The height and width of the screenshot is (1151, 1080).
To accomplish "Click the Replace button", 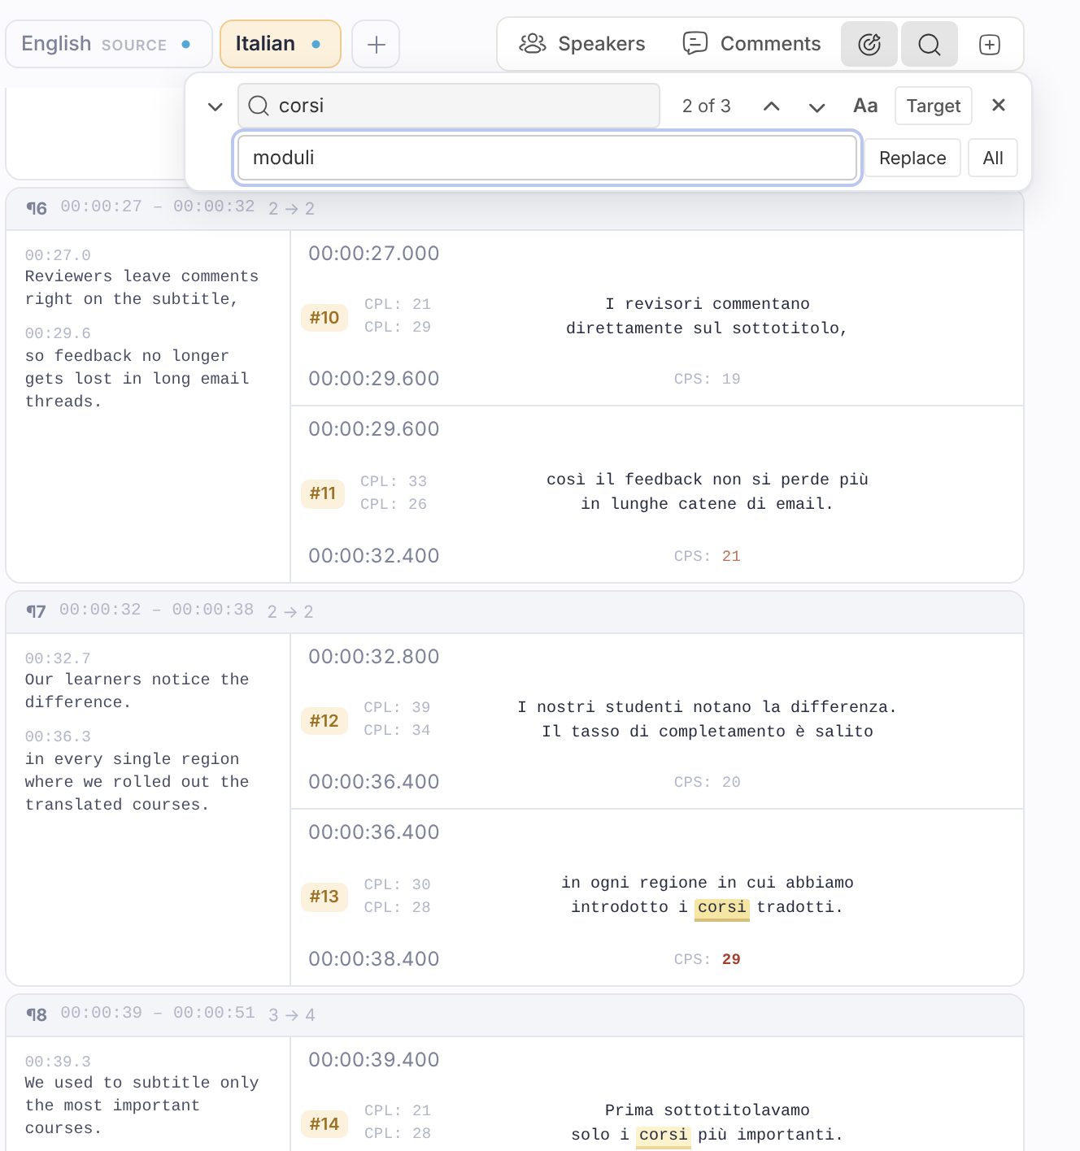I will (912, 158).
